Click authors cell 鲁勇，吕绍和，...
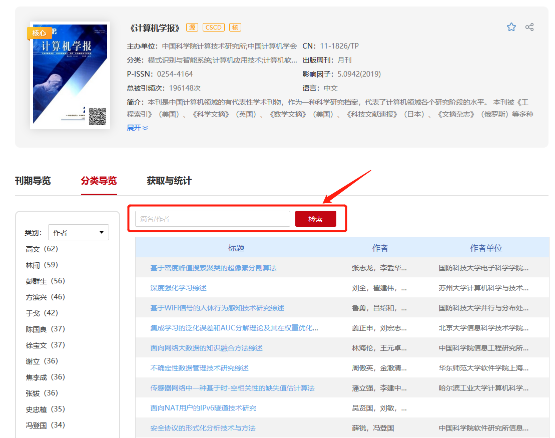This screenshot has width=555, height=438. [379, 308]
